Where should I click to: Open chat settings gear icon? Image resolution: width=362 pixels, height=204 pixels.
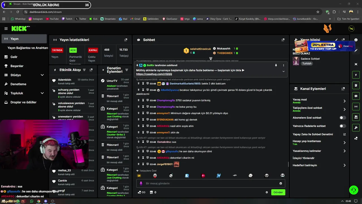(267, 192)
